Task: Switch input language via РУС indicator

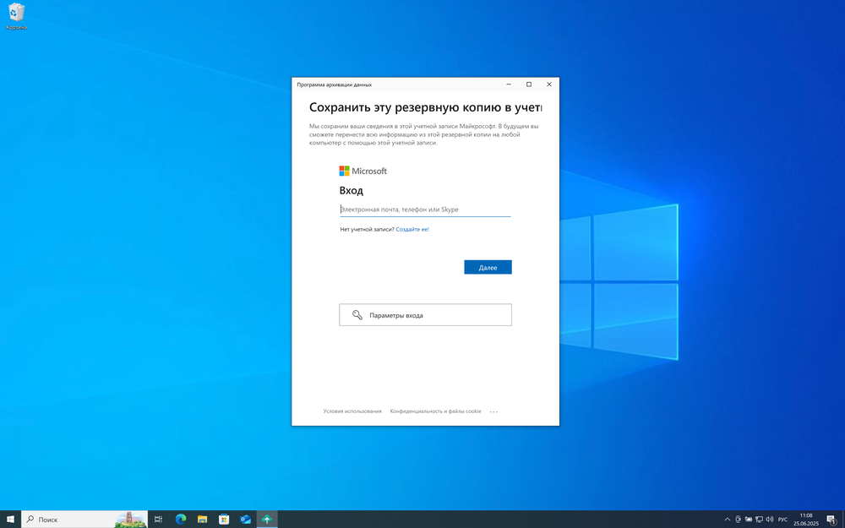Action: [x=782, y=520]
